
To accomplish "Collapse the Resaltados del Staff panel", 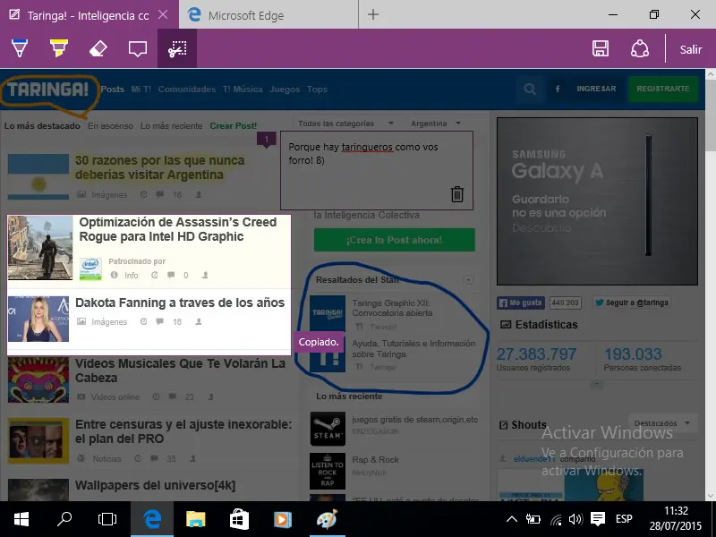I will pos(468,279).
